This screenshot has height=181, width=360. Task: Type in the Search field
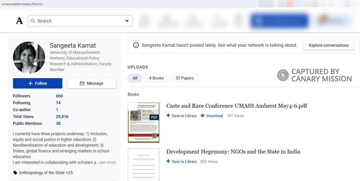79,21
